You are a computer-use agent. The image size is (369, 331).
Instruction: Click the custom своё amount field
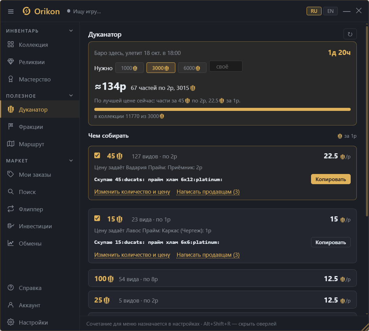(x=226, y=66)
